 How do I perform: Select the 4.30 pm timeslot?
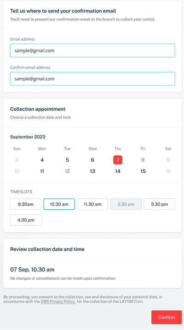26,220
